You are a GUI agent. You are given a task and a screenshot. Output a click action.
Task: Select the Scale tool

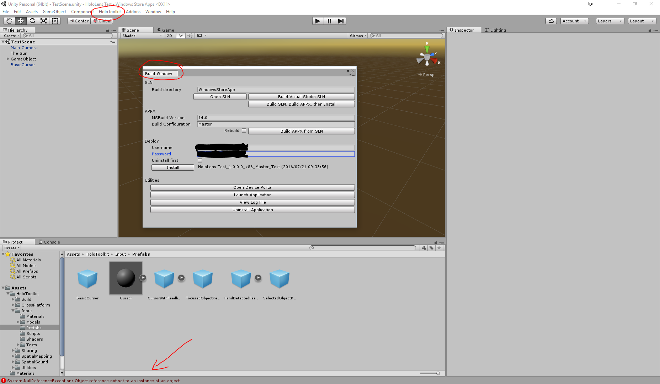click(43, 21)
